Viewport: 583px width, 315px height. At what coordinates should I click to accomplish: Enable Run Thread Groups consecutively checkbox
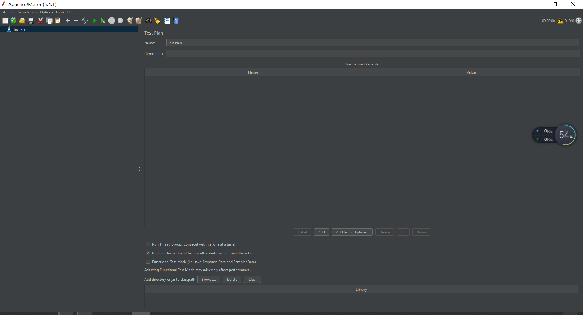tap(148, 244)
